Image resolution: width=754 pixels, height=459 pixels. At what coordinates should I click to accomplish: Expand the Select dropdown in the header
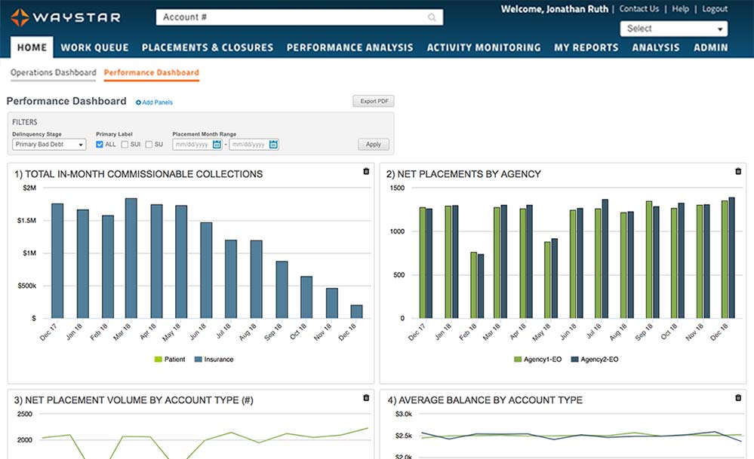[x=674, y=29]
